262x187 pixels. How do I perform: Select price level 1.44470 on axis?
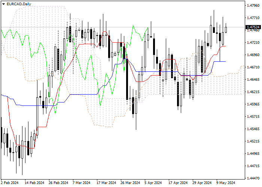click(253, 178)
